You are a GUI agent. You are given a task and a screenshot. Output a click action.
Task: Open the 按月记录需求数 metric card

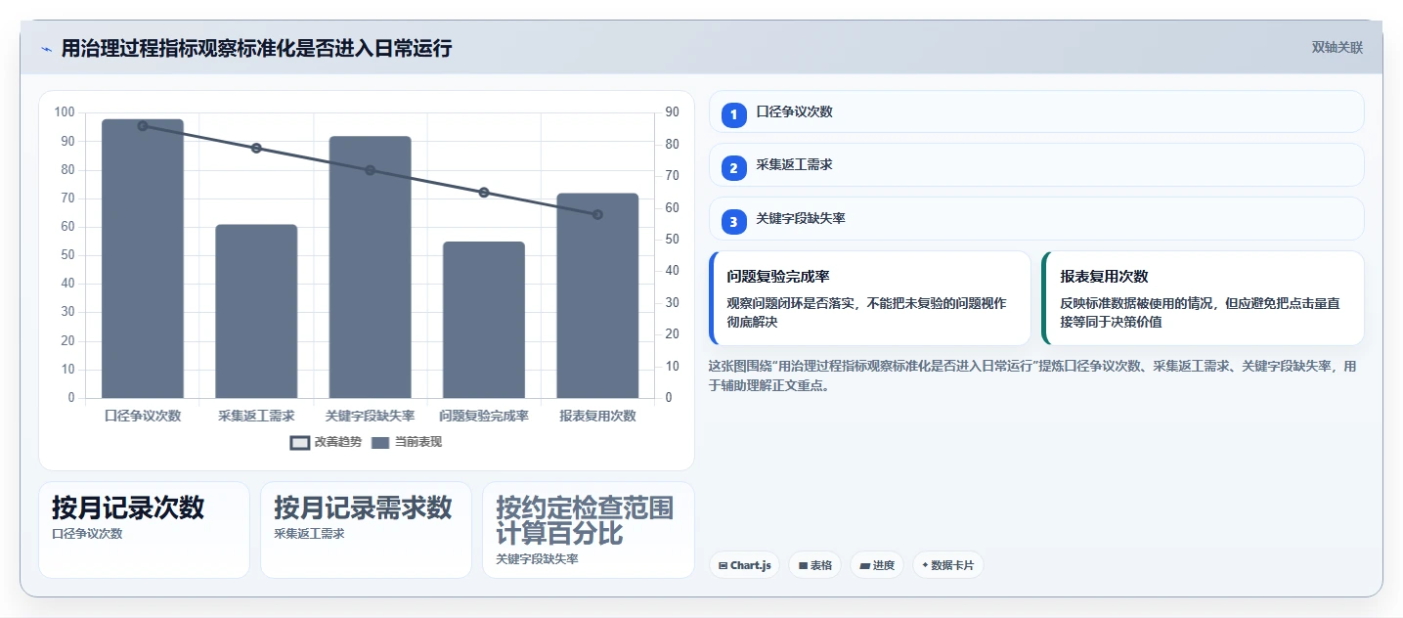366,529
